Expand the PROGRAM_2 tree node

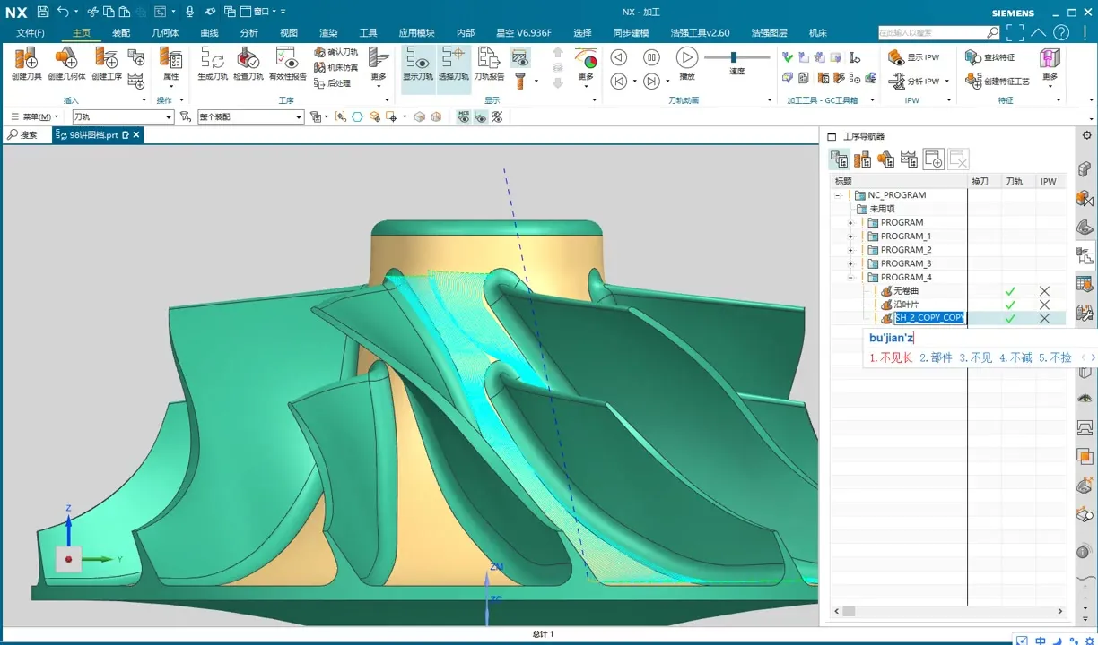[850, 250]
